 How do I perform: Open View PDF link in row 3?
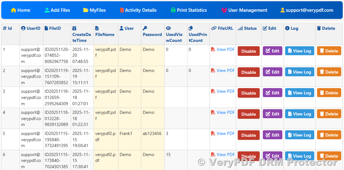tap(226, 92)
